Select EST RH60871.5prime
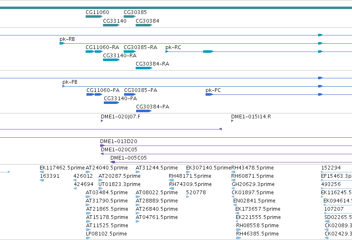The width and height of the screenshot is (352, 240). (x=233, y=180)
